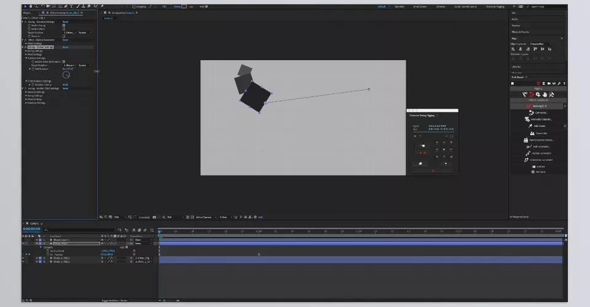Toggle the Snapping checkbox in toolbar
The image size is (590, 307).
[133, 6]
